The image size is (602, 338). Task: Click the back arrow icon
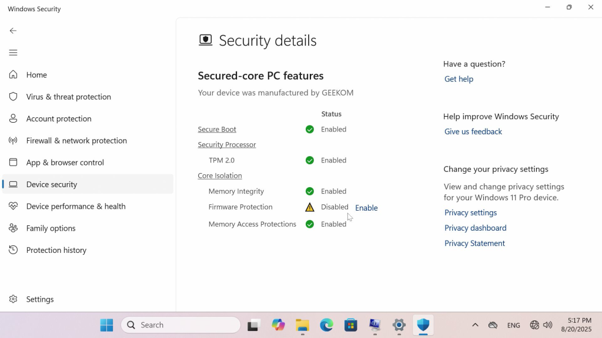(x=13, y=31)
